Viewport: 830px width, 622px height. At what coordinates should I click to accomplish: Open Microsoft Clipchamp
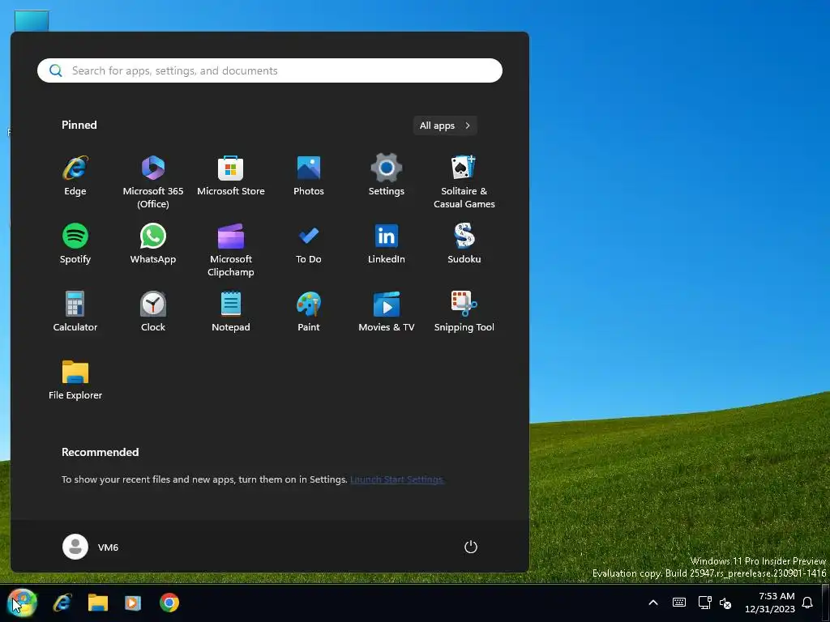tap(231, 249)
